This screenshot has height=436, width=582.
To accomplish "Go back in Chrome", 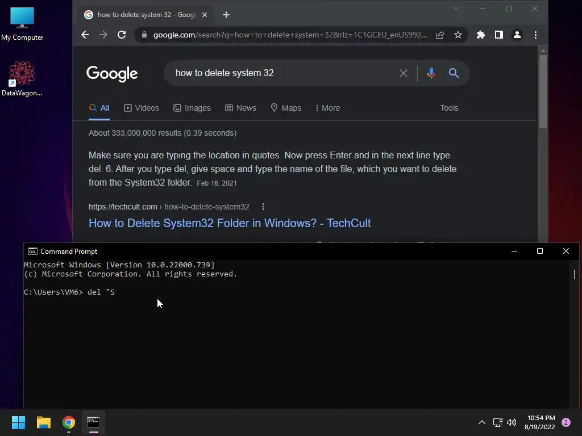I will pyautogui.click(x=85, y=35).
